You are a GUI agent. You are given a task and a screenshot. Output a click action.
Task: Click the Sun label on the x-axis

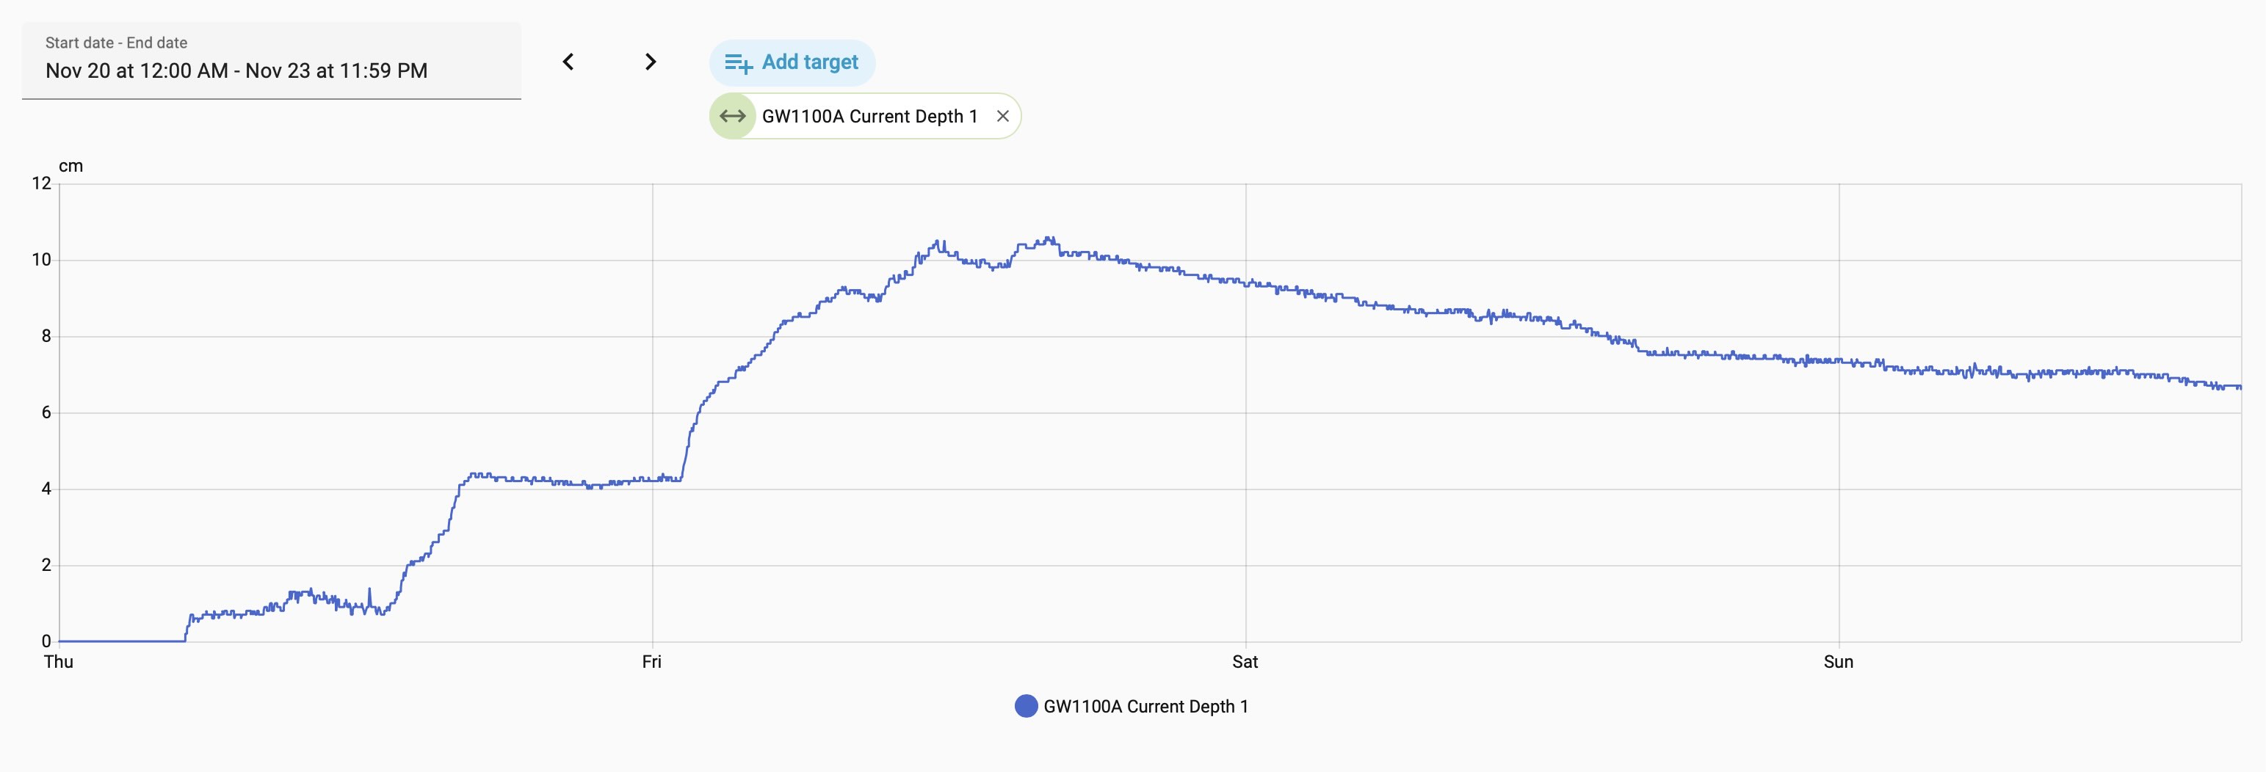[1839, 662]
